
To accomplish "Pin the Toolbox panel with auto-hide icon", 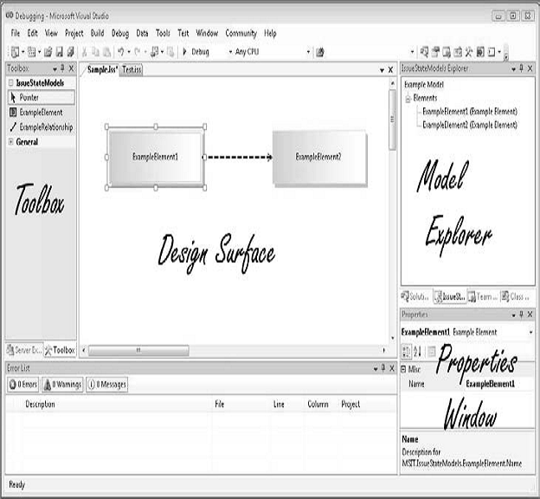I will click(60, 68).
